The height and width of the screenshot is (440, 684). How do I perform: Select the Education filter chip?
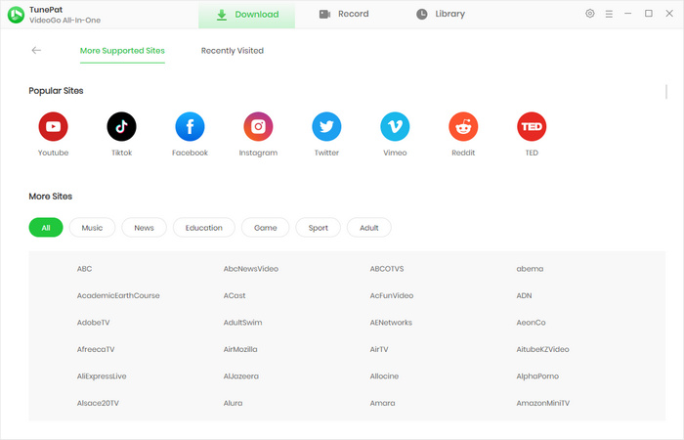(203, 228)
